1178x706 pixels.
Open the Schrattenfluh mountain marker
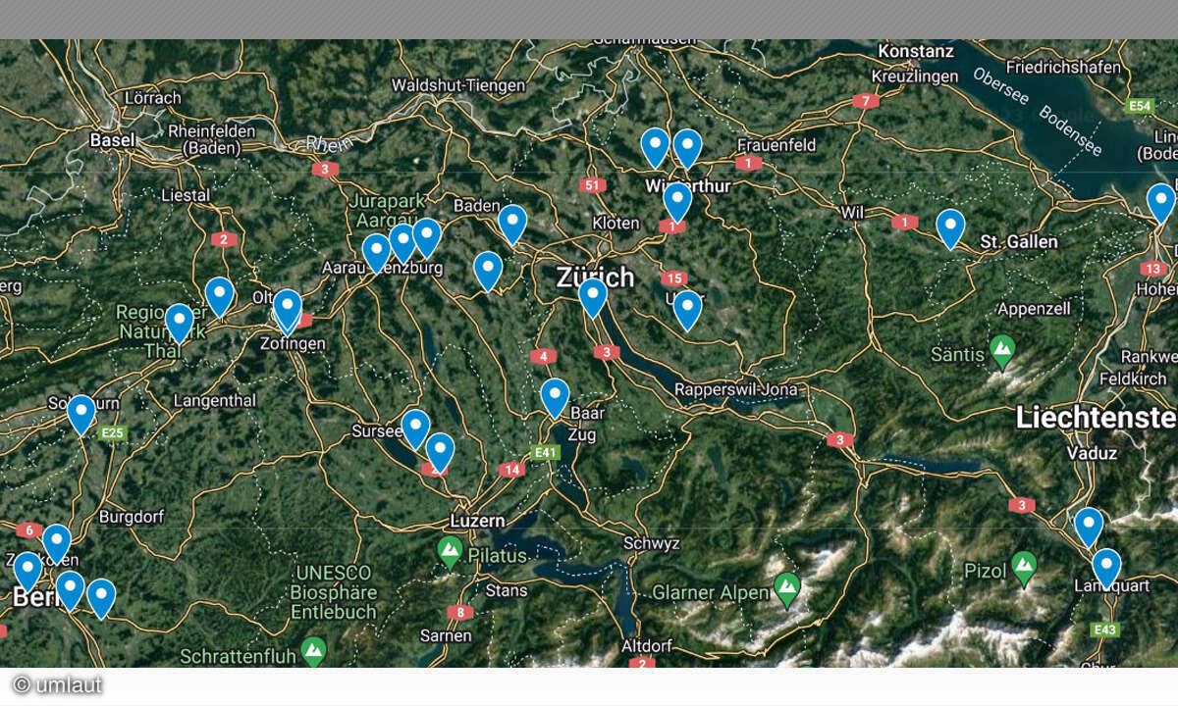coord(314,652)
